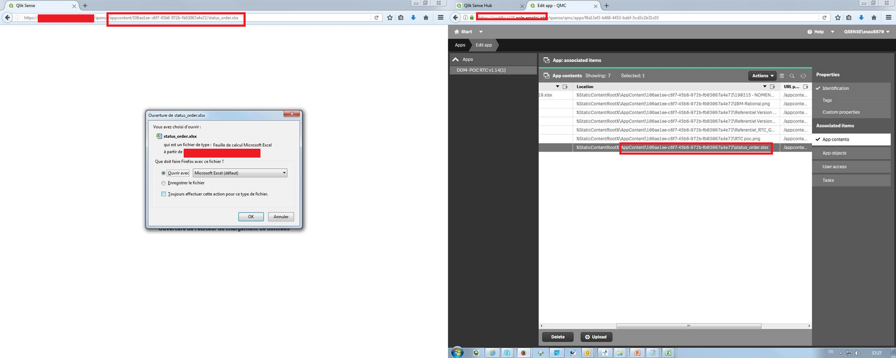Refresh the App contents table
This screenshot has width=896, height=358.
coord(803,76)
